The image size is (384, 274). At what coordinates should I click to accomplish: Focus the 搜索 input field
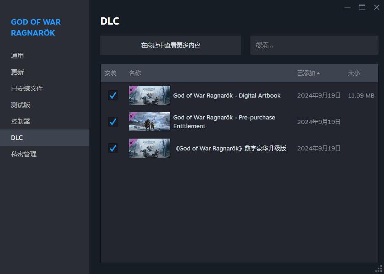pos(314,45)
